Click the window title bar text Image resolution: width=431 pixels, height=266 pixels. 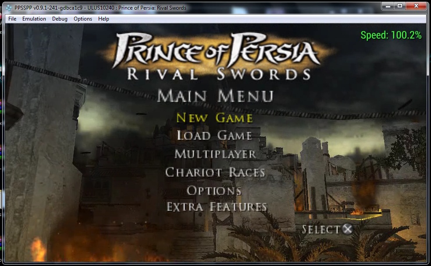(100, 8)
